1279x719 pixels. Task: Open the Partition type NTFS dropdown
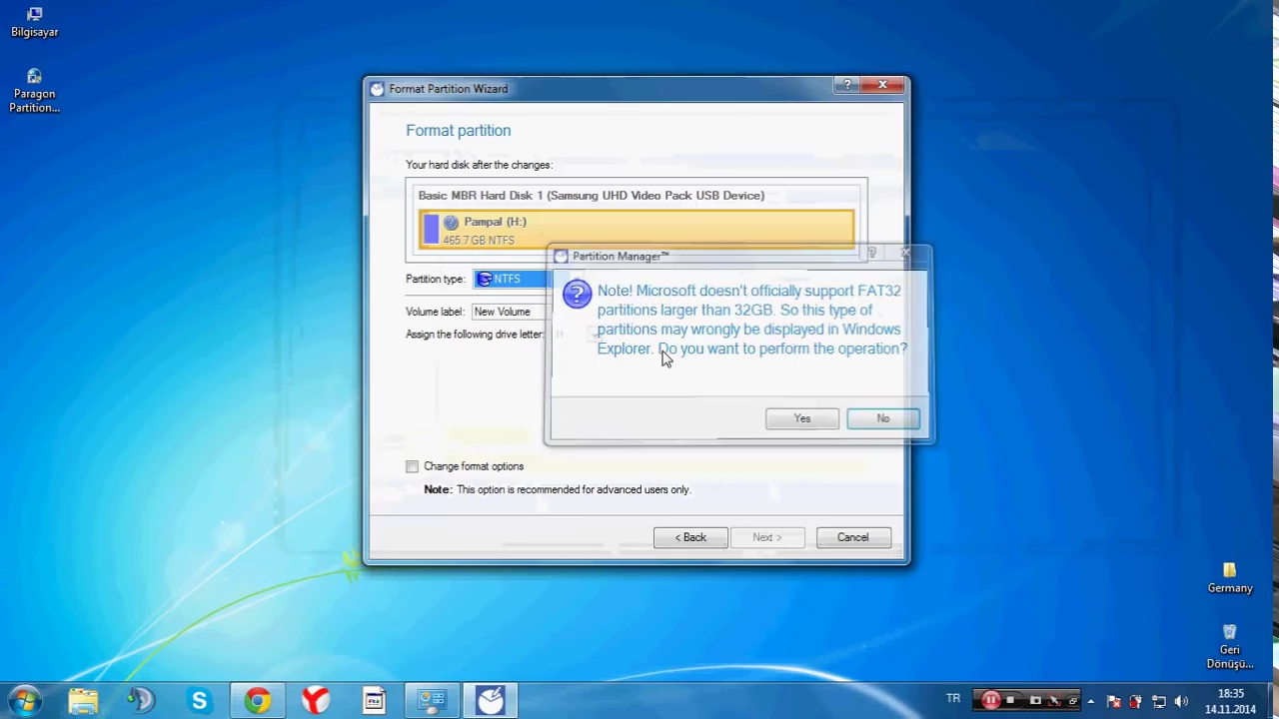pos(512,279)
